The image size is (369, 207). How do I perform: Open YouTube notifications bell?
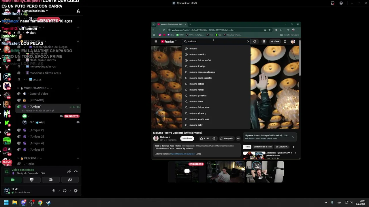[x=285, y=41]
